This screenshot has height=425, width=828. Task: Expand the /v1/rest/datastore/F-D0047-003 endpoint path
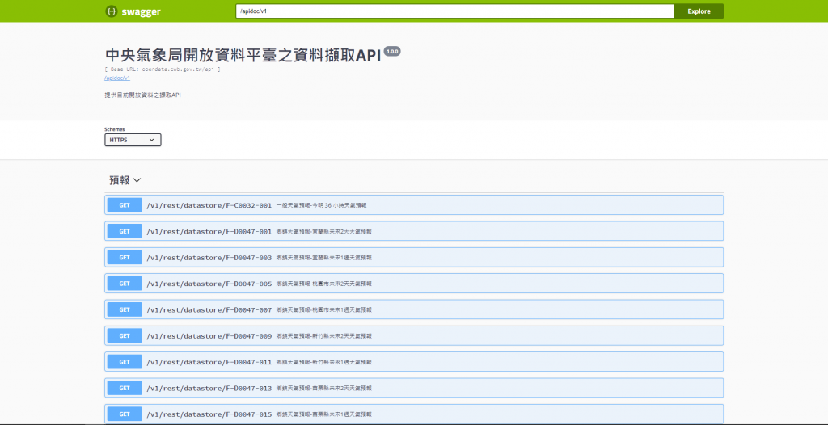point(209,258)
